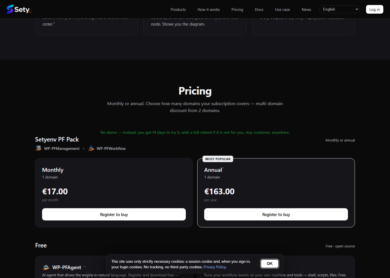This screenshot has width=390, height=278.
Task: Click the Sety logo in the header
Action: tap(19, 9)
